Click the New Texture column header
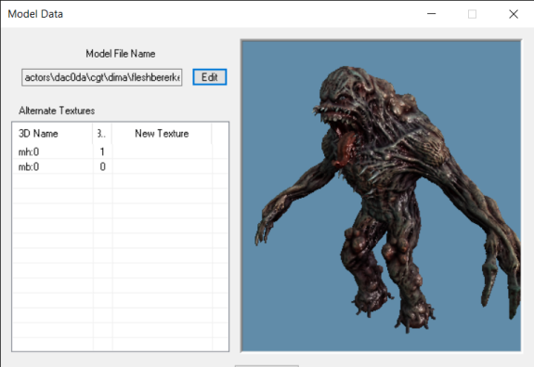Screen dimensions: 534x367 click(x=162, y=134)
